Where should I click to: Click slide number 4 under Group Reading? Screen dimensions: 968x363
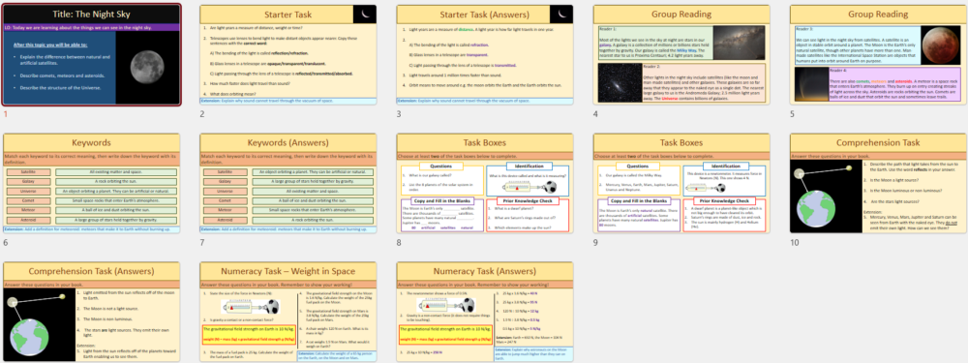[x=595, y=114]
